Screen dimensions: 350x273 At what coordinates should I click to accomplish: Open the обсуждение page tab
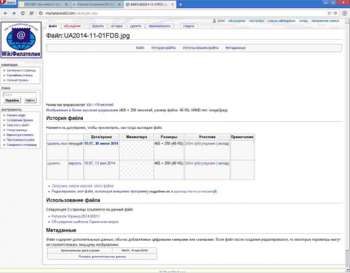72,26
